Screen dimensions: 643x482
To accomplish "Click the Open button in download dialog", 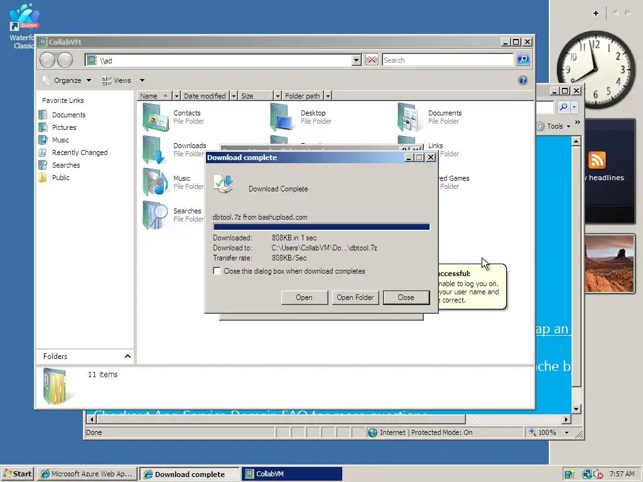I will click(x=305, y=297).
